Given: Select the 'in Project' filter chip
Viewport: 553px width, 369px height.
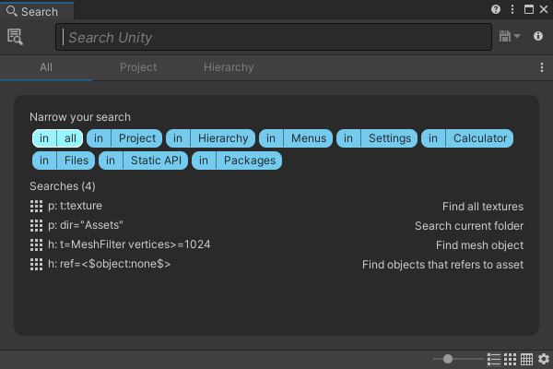Looking at the screenshot, I should pos(124,138).
